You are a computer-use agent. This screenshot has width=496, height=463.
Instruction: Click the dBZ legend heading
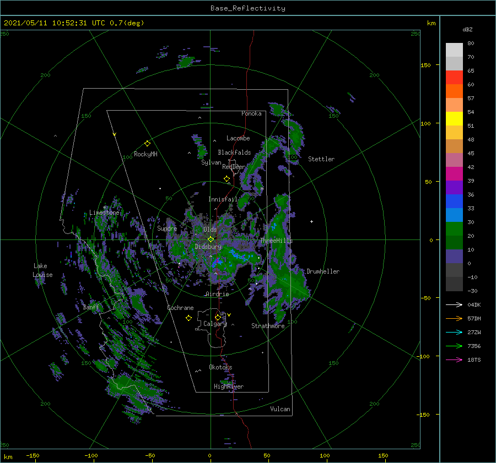467,29
